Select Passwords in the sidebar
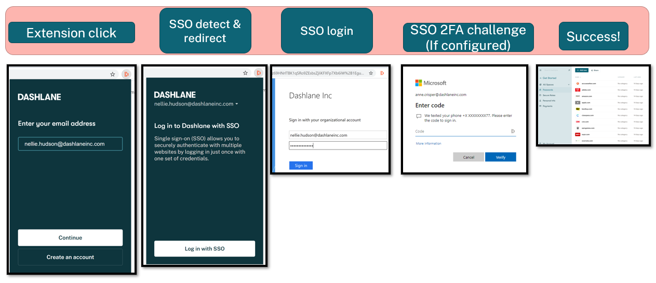656x283 pixels. click(x=554, y=90)
